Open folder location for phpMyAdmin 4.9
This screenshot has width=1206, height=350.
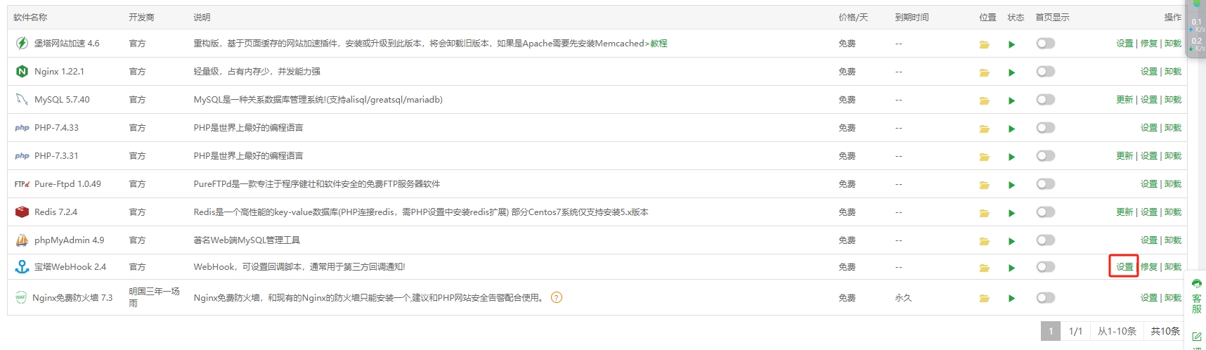click(x=985, y=241)
